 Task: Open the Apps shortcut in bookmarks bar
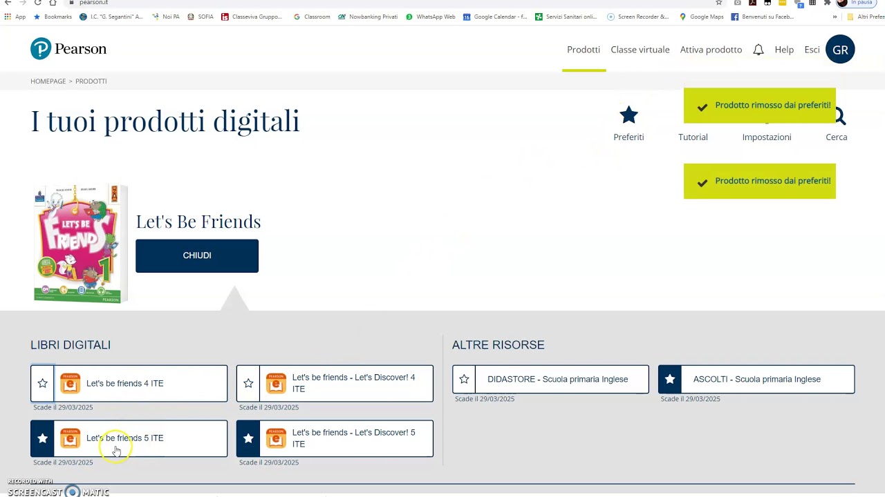(15, 17)
